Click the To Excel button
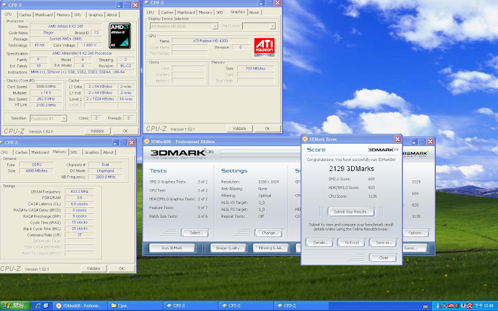Image resolution: width=498 pixels, height=311 pixels. click(x=352, y=243)
